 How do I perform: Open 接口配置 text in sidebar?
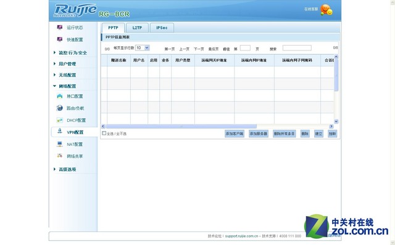pyautogui.click(x=75, y=96)
